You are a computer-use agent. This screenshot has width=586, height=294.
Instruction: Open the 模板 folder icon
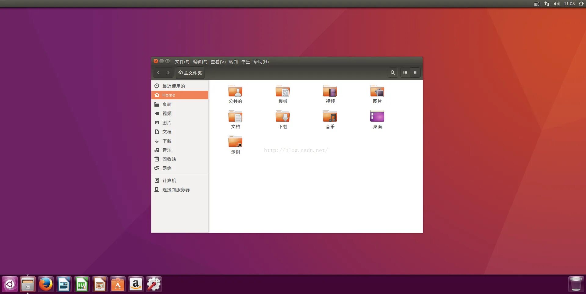[283, 91]
